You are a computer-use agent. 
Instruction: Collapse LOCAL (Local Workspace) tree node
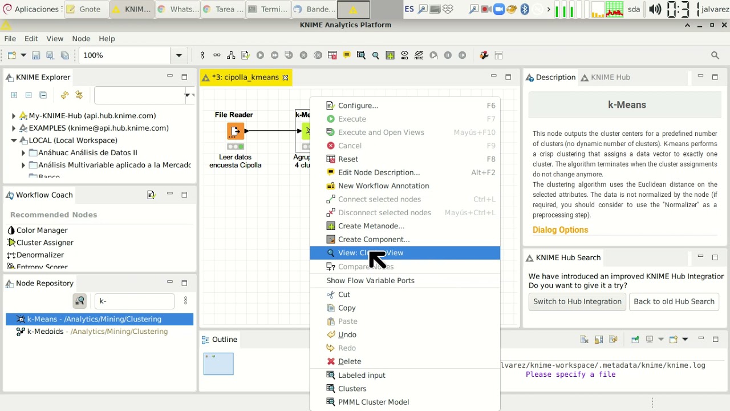pyautogui.click(x=14, y=140)
